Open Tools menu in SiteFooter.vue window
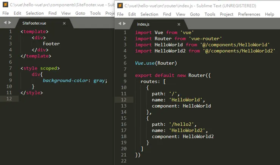Image resolution: width=280 pixels, height=165 pixels. [x=95, y=13]
